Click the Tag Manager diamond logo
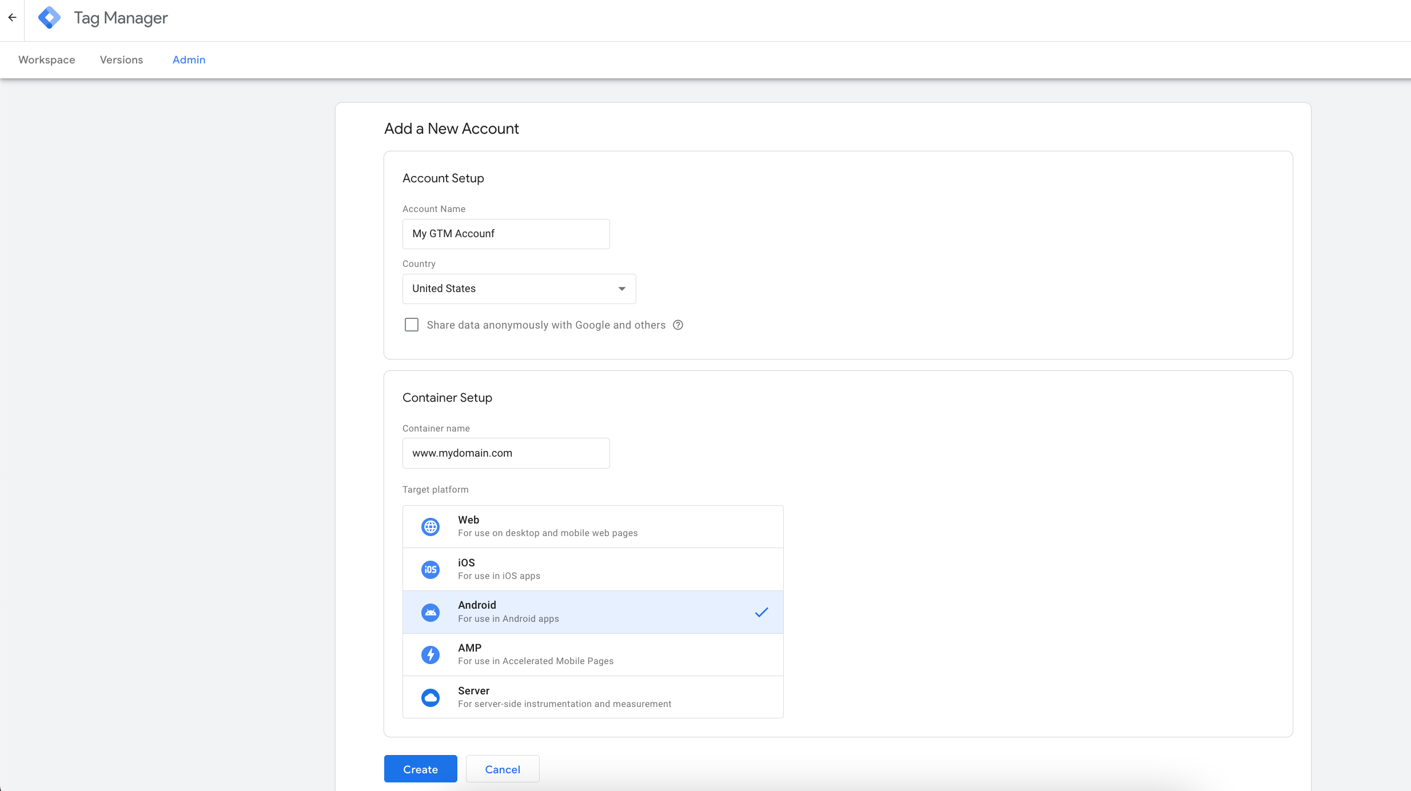1411x791 pixels. pos(49,18)
